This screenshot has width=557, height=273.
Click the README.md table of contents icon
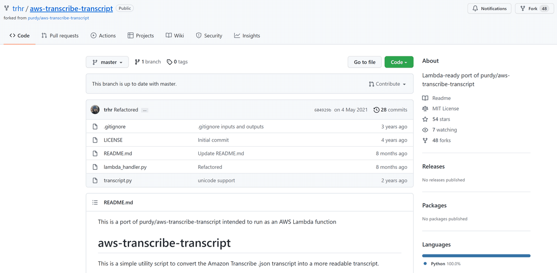click(x=95, y=202)
